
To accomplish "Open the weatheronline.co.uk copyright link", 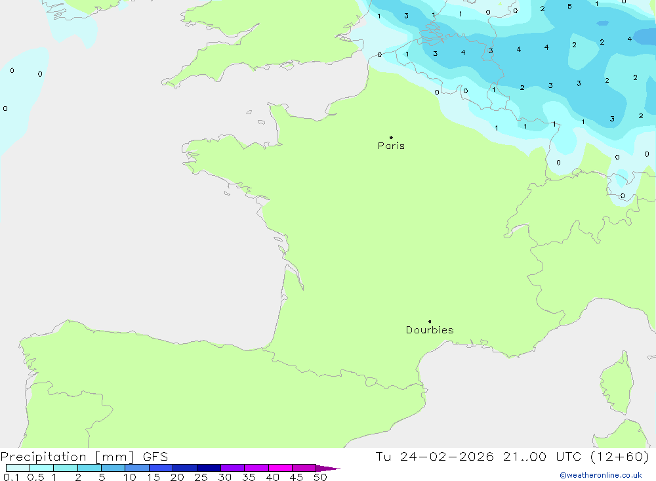I will [601, 475].
